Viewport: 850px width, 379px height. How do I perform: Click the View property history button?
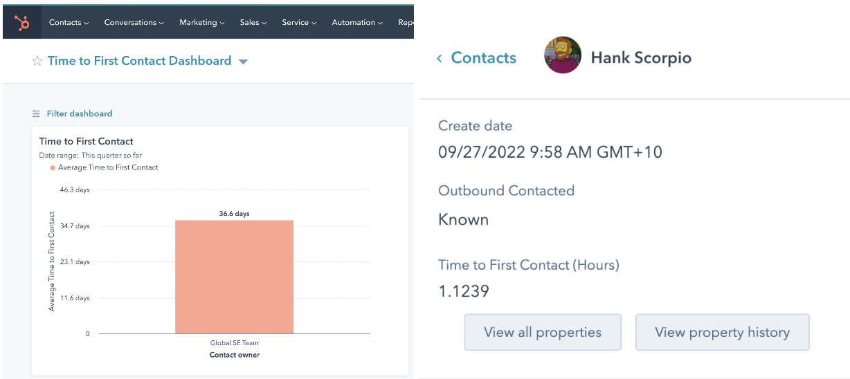(722, 332)
